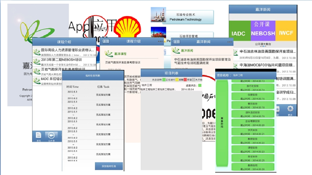Image resolution: width=312 pixels, height=175 pixels.
Task: Open 课外活动安排 task deadline 2014.03.19
Action: pos(253,114)
